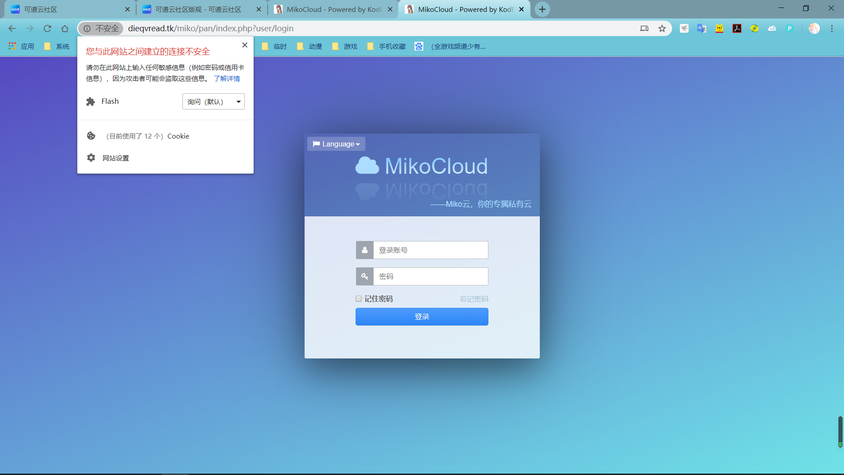Click the teal P extension icon
This screenshot has height=475, width=844.
[789, 29]
